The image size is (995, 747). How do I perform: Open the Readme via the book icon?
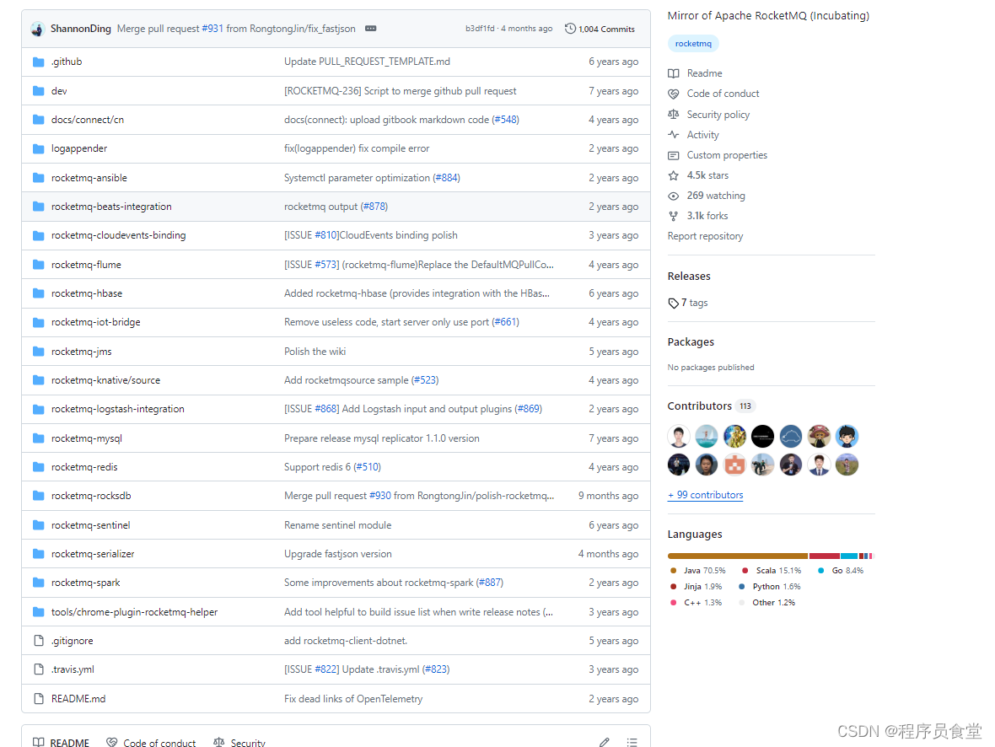(x=673, y=73)
